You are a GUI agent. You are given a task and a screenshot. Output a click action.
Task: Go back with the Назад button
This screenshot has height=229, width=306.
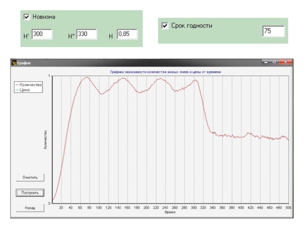[30, 208]
